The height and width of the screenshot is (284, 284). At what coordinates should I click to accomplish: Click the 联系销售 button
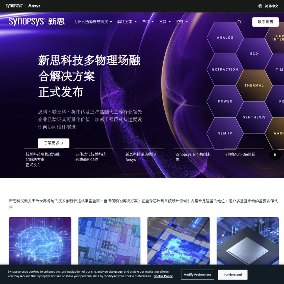pos(265,22)
